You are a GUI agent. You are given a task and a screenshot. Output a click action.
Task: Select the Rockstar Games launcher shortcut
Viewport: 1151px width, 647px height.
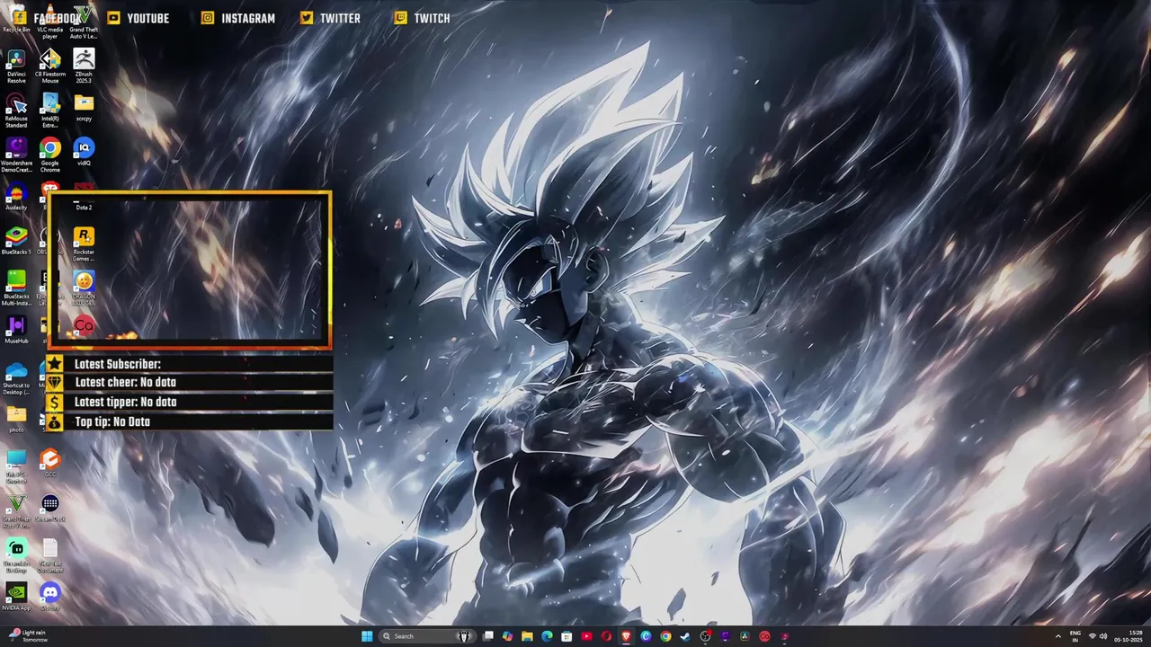(x=84, y=244)
